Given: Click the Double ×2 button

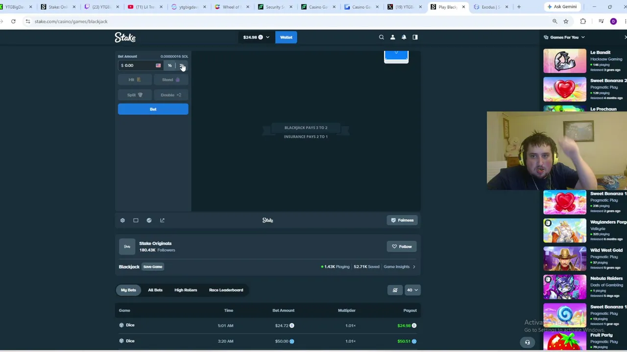Looking at the screenshot, I should [x=171, y=95].
